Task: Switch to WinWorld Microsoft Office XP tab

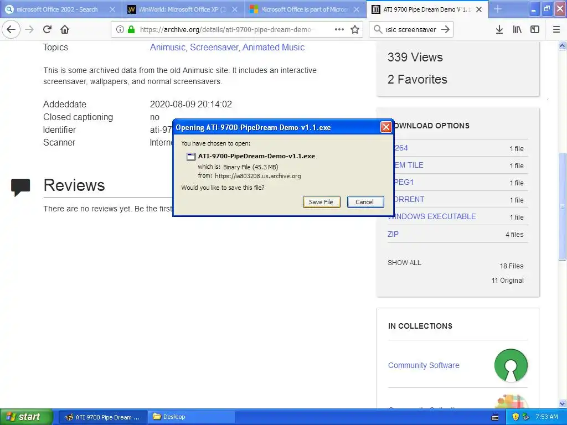Action: tap(183, 9)
